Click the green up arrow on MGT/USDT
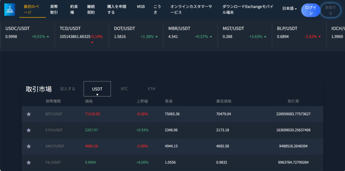Image resolution: width=345 pixels, height=171 pixels. [265, 37]
